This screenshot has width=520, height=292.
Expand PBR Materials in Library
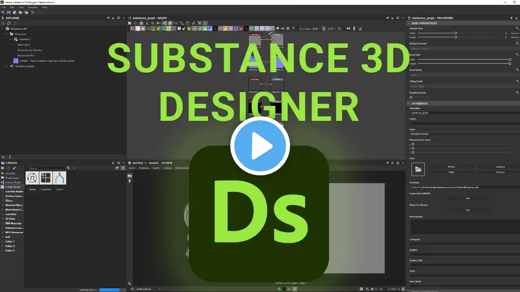[x=2, y=223]
